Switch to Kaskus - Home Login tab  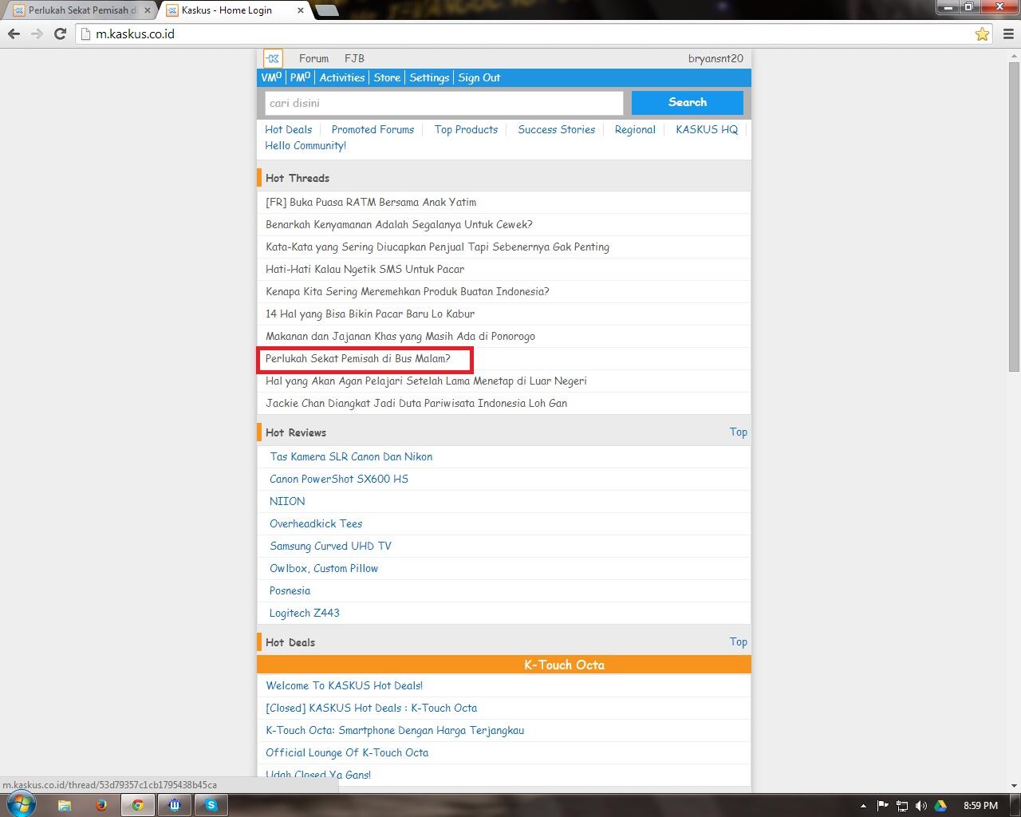[x=233, y=10]
